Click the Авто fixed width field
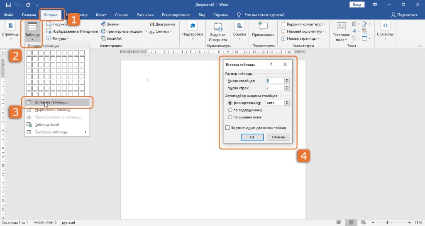Viewport: 425px width, 226px height. pyautogui.click(x=275, y=103)
